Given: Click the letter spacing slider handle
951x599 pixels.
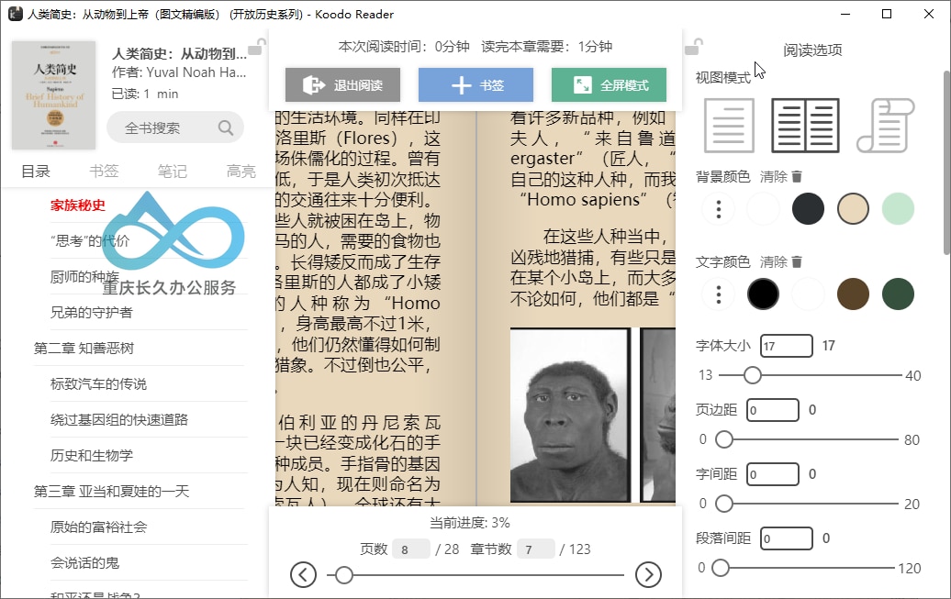Looking at the screenshot, I should (723, 504).
